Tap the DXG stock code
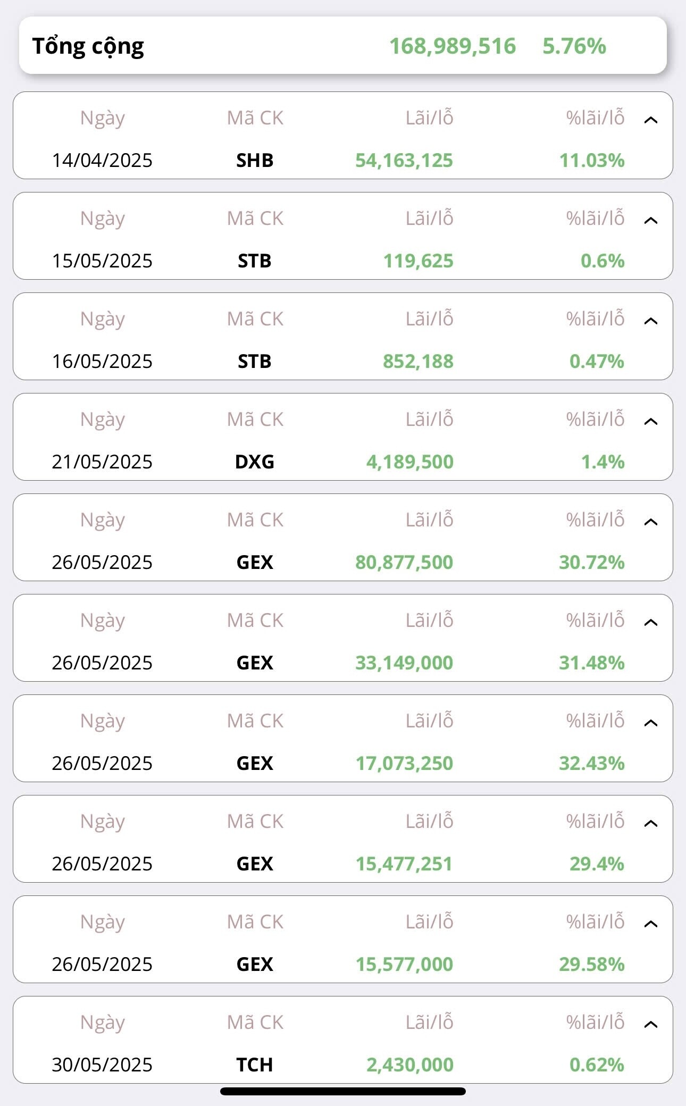The height and width of the screenshot is (1106, 686). point(255,462)
